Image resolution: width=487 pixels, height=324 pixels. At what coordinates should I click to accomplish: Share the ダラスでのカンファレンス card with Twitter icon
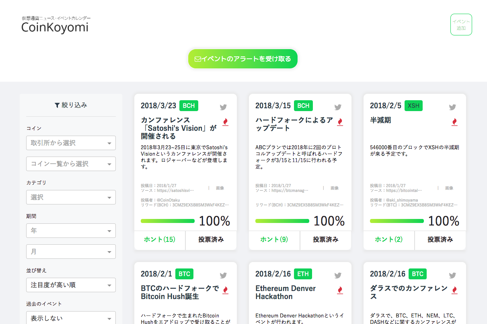pyautogui.click(x=452, y=275)
